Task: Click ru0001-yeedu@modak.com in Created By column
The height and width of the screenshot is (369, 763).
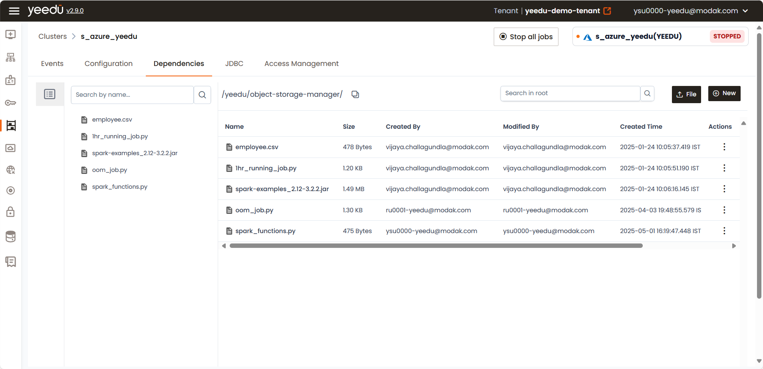Action: pyautogui.click(x=428, y=210)
